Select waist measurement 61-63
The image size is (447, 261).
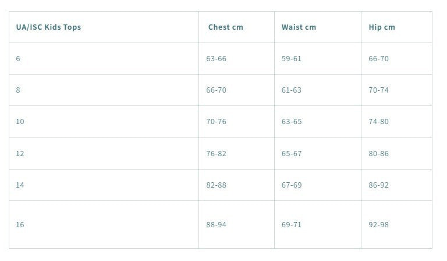292,90
